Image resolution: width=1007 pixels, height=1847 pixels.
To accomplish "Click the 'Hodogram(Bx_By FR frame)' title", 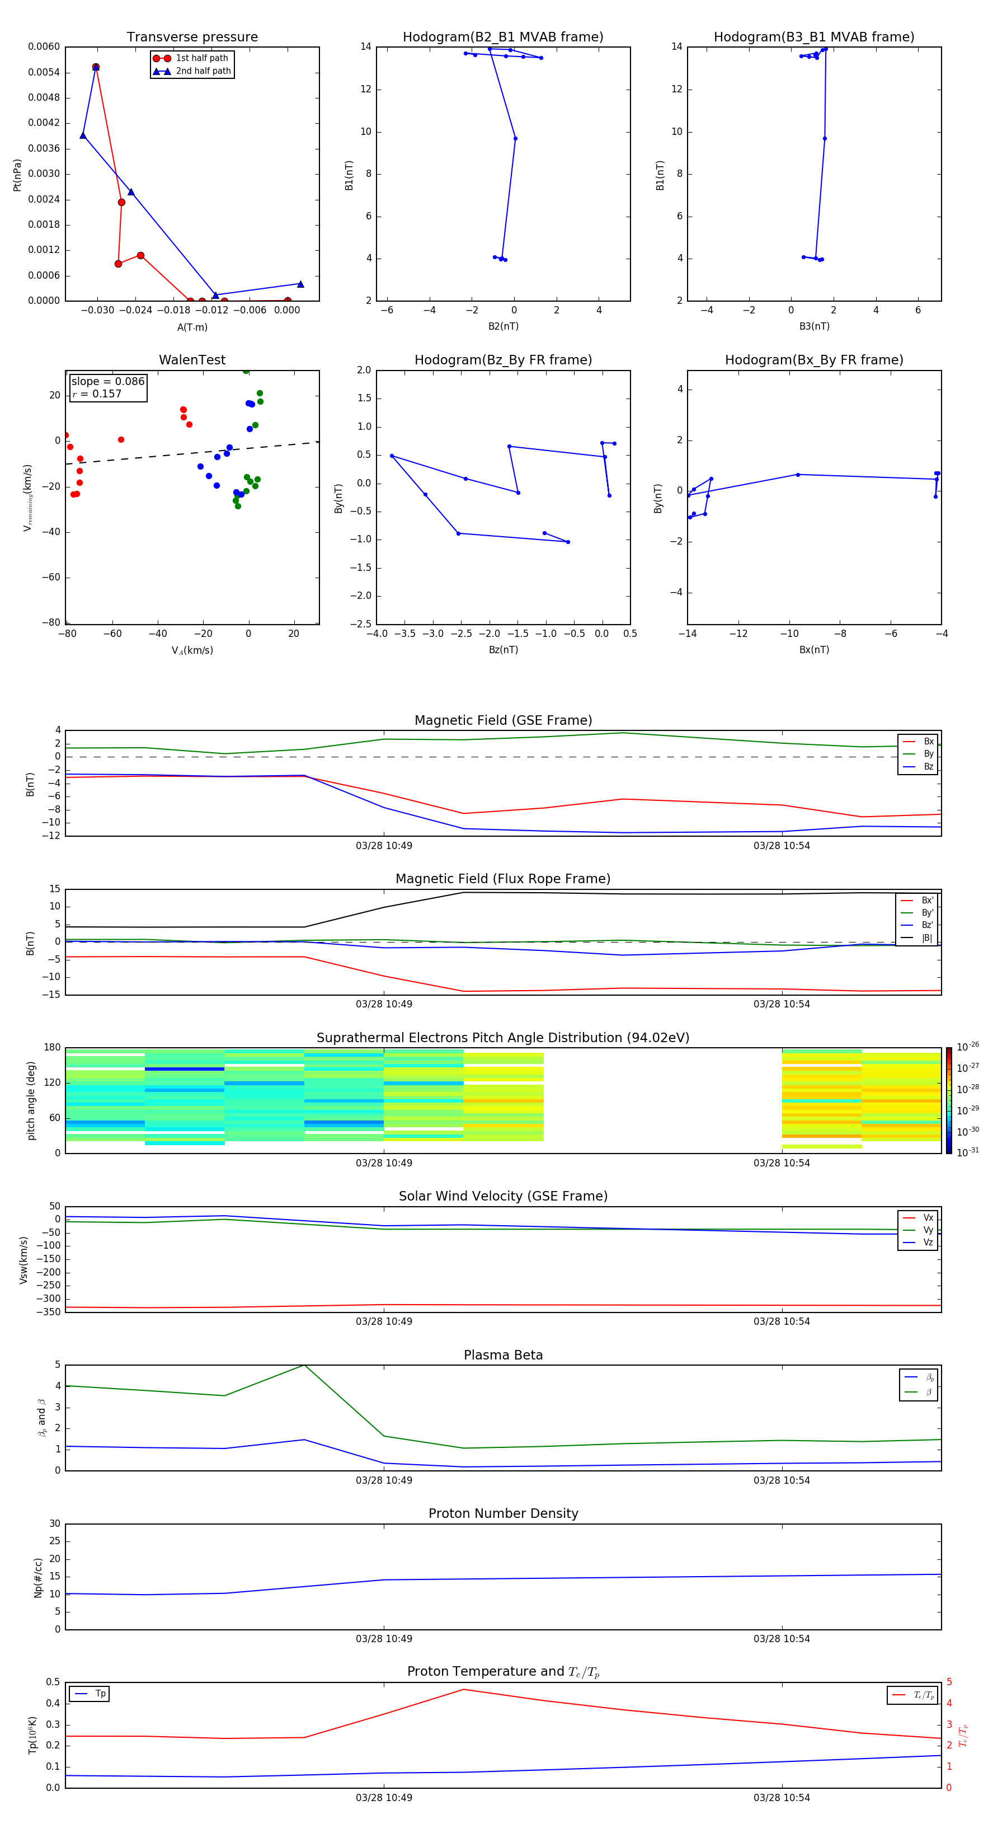I will pyautogui.click(x=814, y=360).
